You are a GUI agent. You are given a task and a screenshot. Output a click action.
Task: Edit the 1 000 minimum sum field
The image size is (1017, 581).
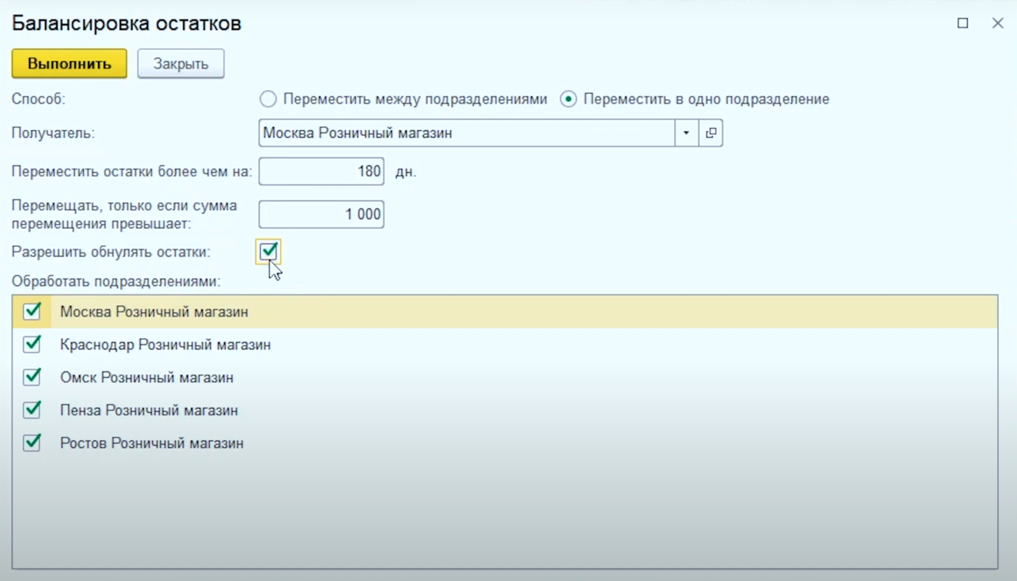coord(321,214)
